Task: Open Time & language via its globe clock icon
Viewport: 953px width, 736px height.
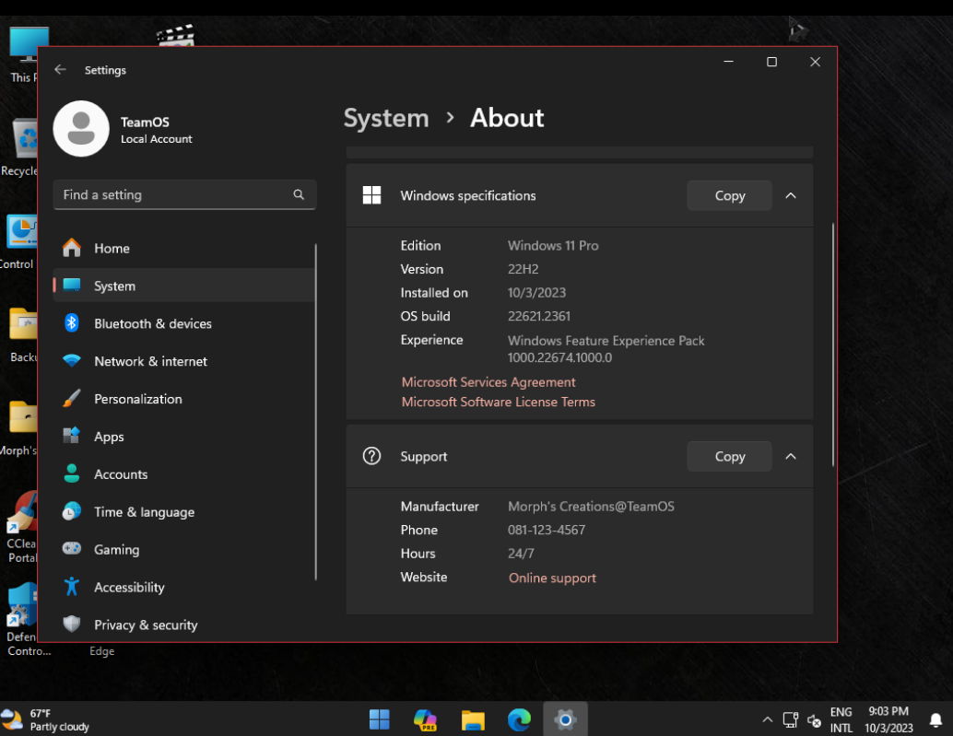Action: coord(72,511)
